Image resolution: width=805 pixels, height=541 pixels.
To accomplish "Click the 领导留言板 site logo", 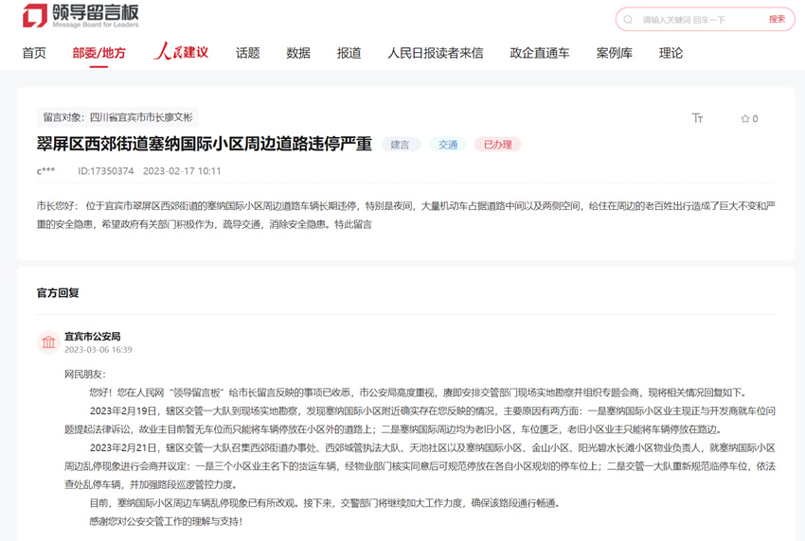I will click(x=80, y=16).
